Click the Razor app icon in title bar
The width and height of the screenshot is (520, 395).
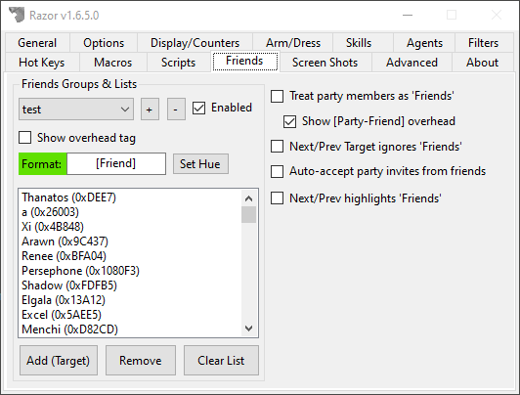click(x=17, y=15)
